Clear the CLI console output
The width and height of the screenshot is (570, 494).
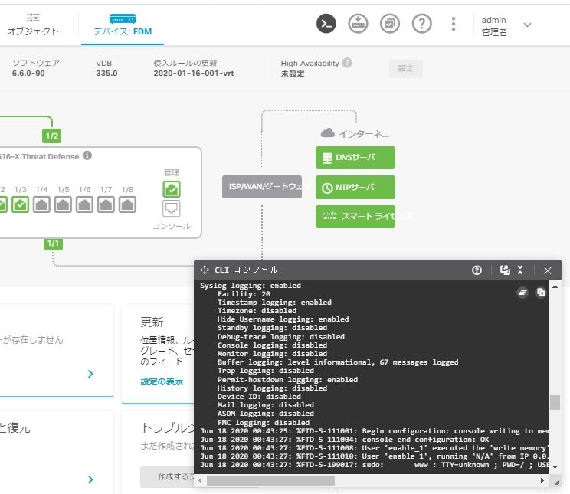tap(522, 293)
